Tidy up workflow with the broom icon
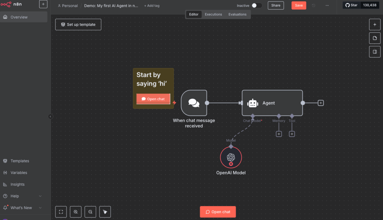 point(105,212)
